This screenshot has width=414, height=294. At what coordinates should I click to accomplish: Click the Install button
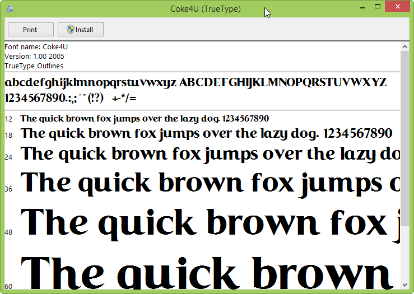[81, 29]
